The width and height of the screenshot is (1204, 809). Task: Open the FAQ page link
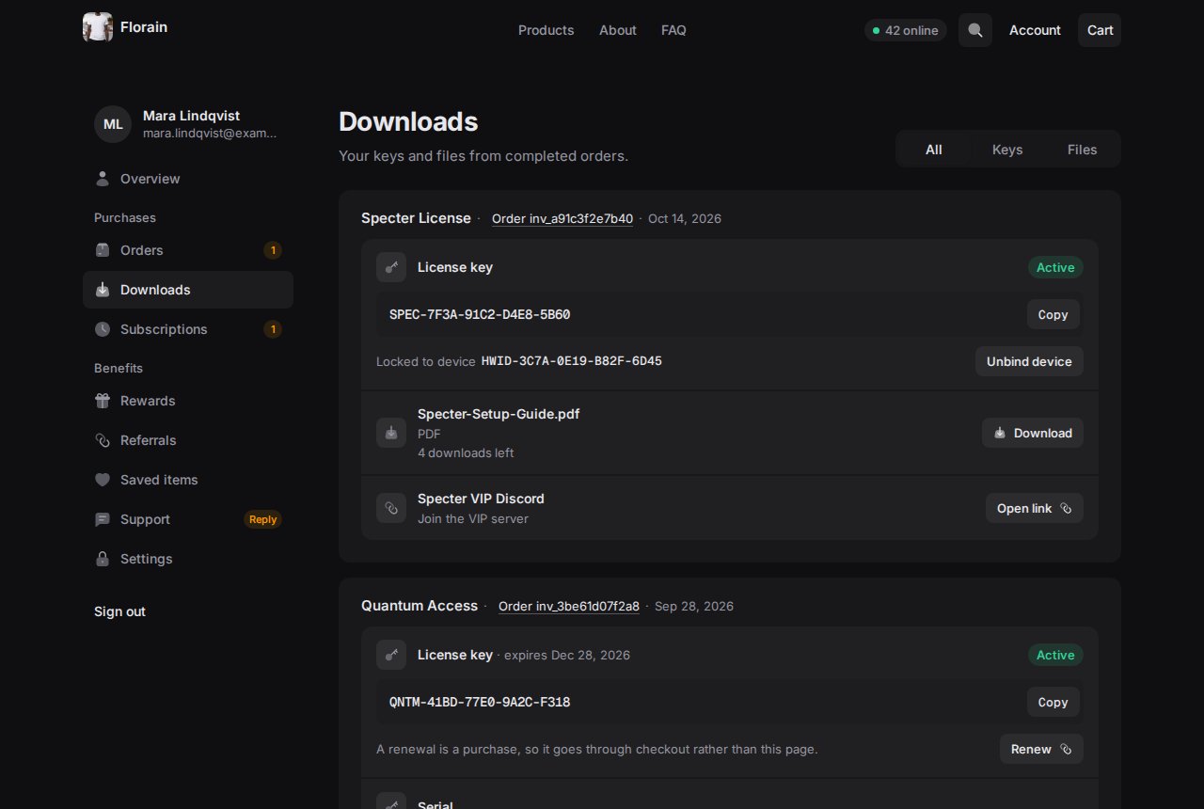(673, 30)
